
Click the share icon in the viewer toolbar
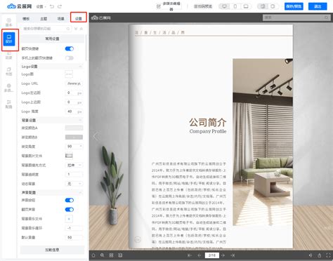tap(320, 255)
